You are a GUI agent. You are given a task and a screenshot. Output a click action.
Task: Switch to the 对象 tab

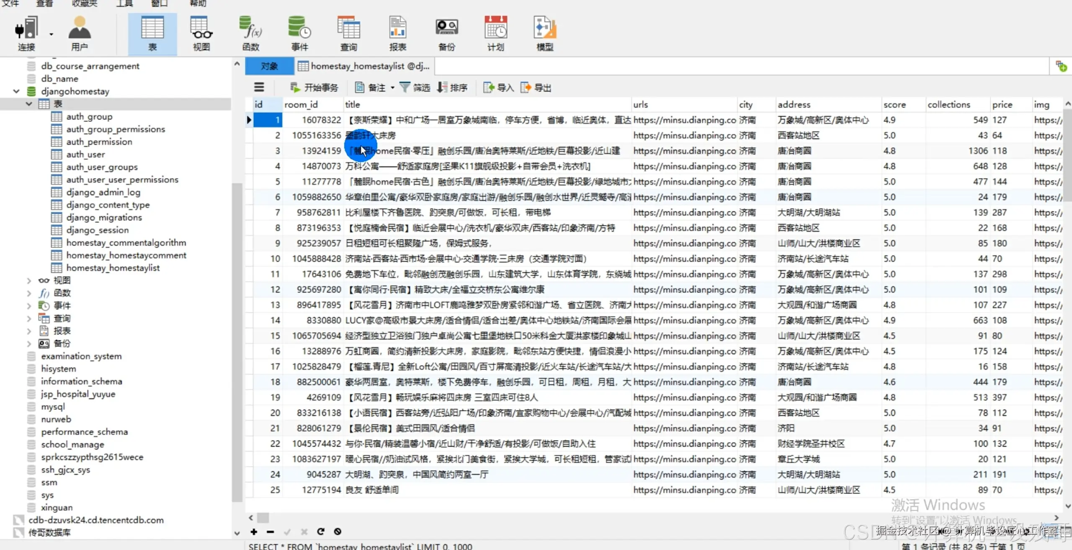point(269,66)
